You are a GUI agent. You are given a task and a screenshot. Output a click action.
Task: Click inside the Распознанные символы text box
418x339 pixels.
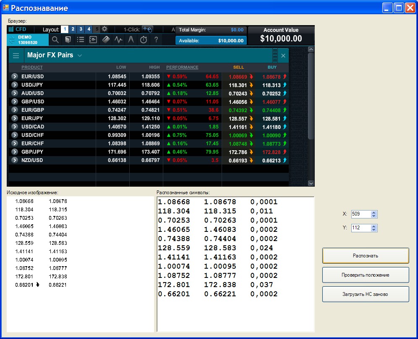236,264
